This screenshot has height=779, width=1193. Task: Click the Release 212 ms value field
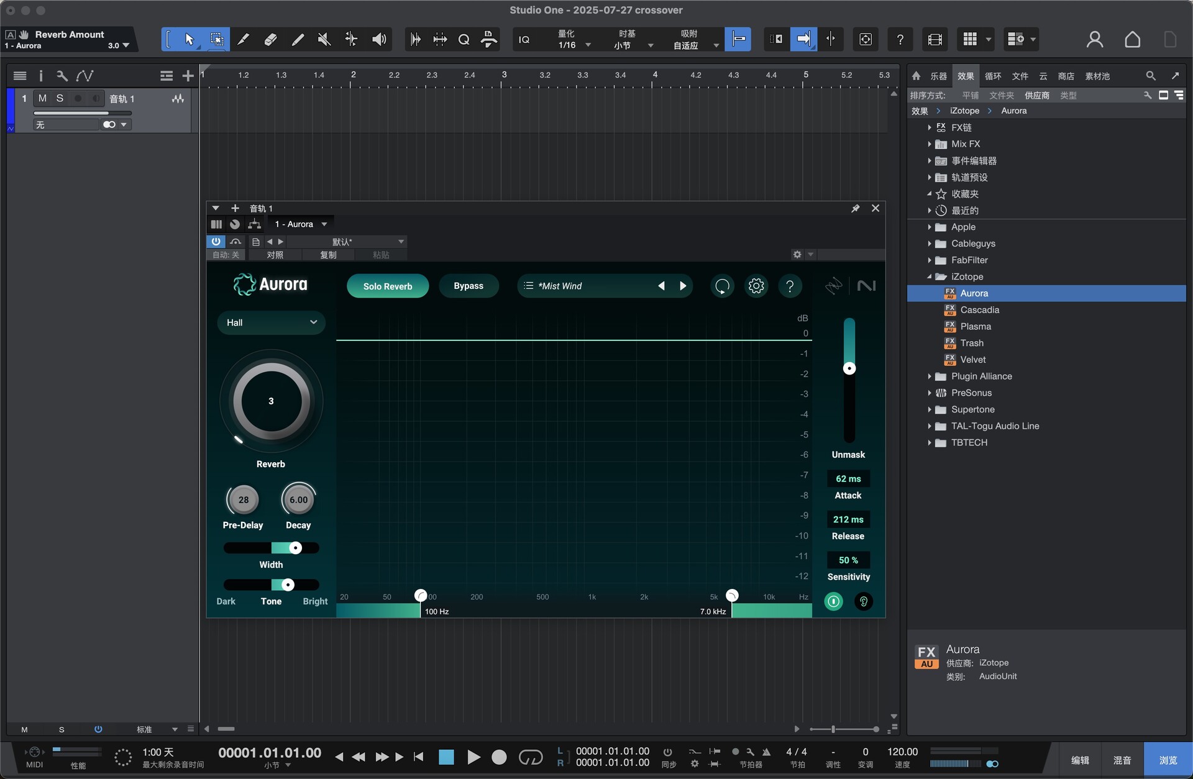tap(848, 519)
